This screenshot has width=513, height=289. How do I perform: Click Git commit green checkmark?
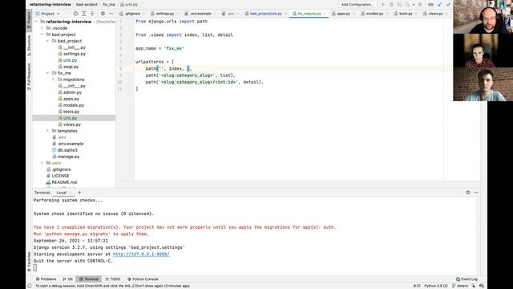click(448, 5)
